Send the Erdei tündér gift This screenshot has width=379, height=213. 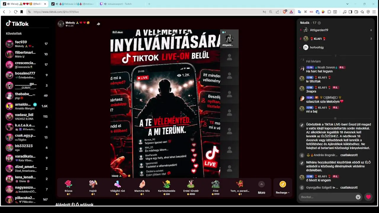[191, 188]
